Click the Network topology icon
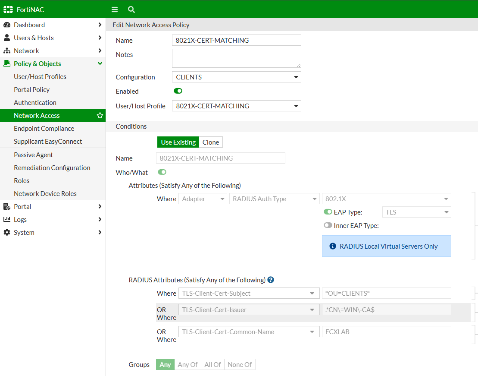Image resolution: width=478 pixels, height=376 pixels. click(7, 51)
